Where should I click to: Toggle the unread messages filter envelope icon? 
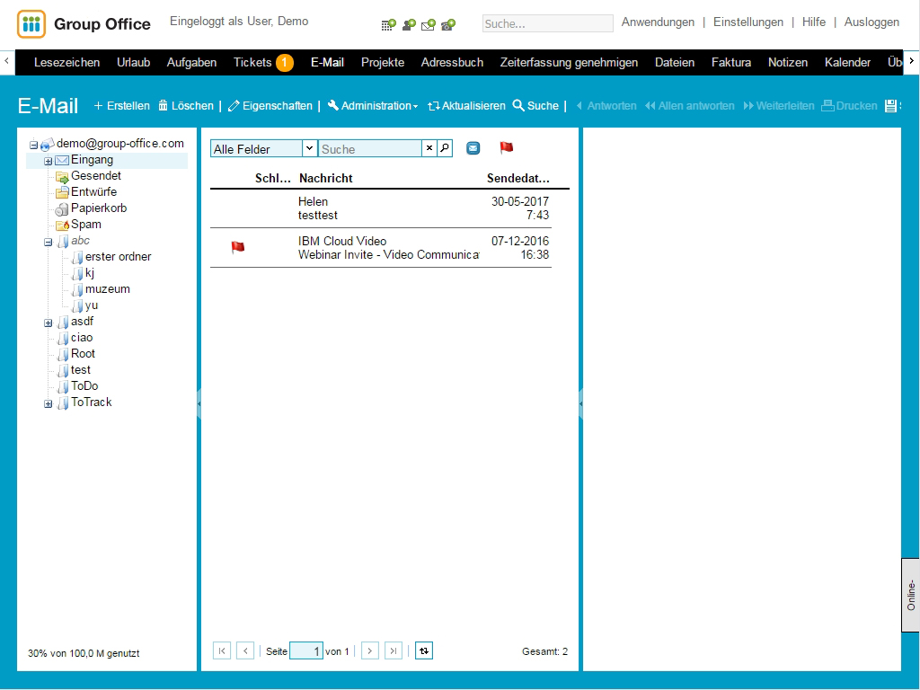473,148
